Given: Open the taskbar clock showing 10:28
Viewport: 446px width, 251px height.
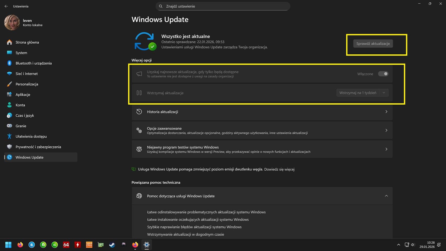Looking at the screenshot, I should [x=427, y=245].
